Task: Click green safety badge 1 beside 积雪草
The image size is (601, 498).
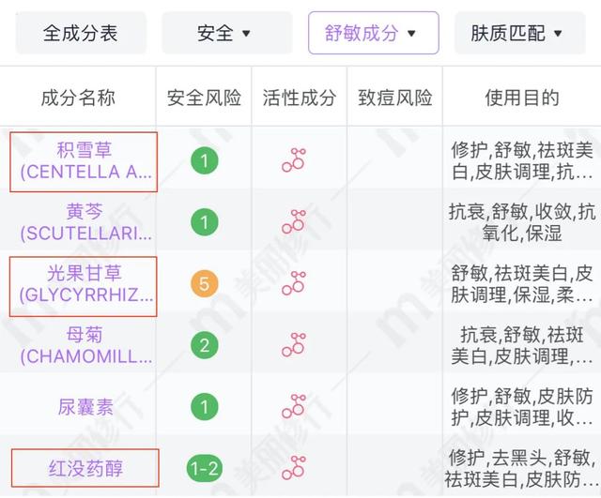Action: [x=204, y=160]
